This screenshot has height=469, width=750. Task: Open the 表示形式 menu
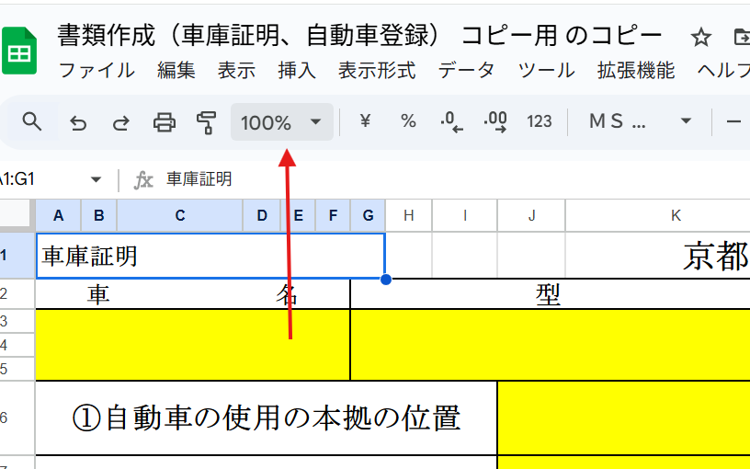click(377, 70)
